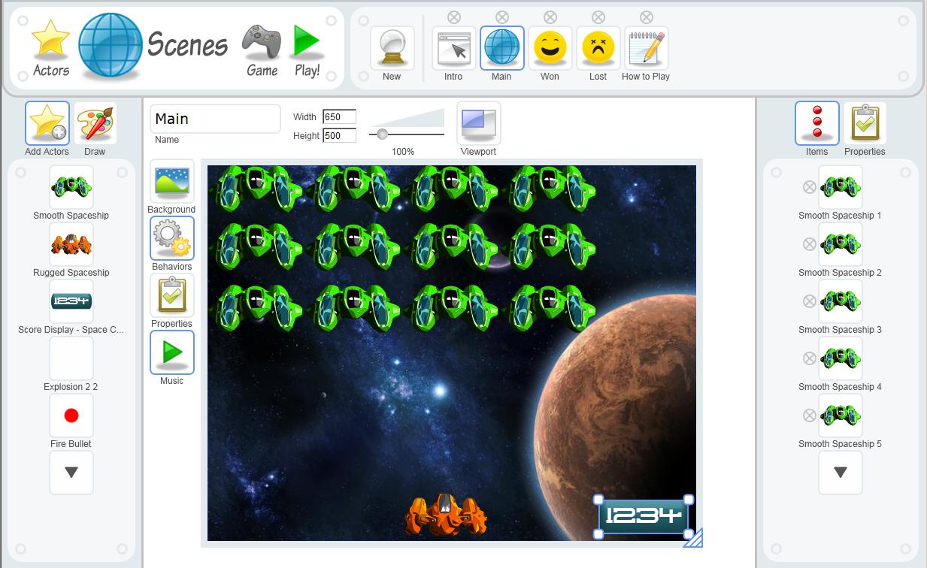The height and width of the screenshot is (568, 927).
Task: Select the Rugged Spaceship actor
Action: point(71,244)
